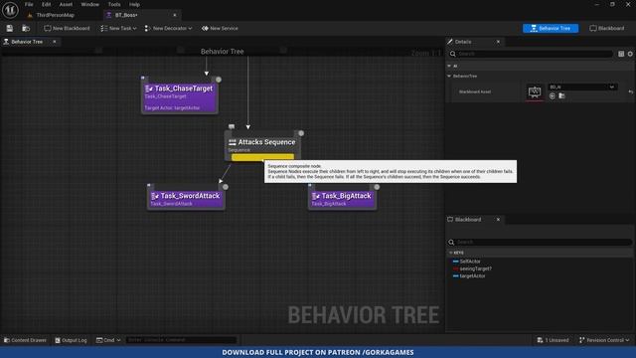Close the Details panel tab
This screenshot has height=358, width=636.
pos(498,42)
